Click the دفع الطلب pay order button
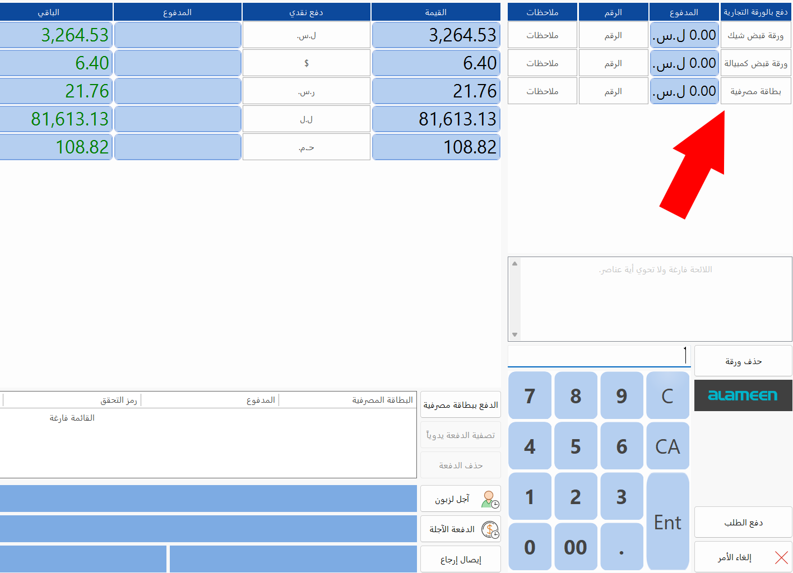The image size is (793, 573). [743, 523]
